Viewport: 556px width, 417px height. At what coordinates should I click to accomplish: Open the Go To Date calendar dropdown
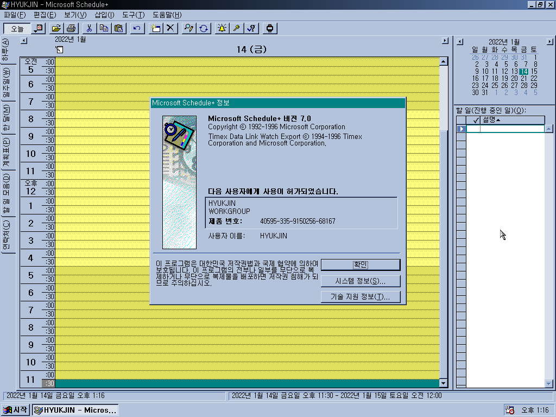[38, 28]
